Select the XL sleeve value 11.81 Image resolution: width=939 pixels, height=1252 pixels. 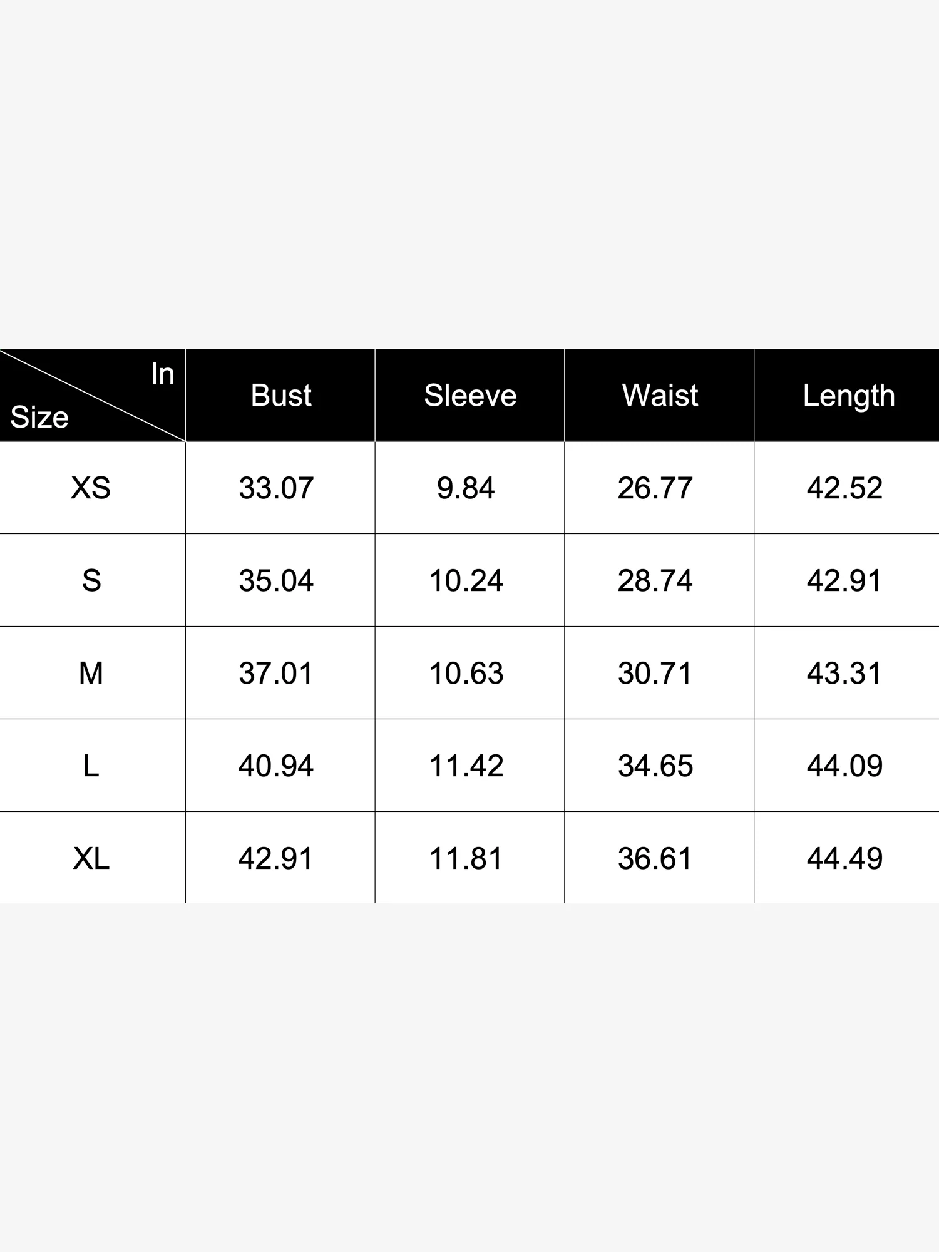click(x=466, y=858)
